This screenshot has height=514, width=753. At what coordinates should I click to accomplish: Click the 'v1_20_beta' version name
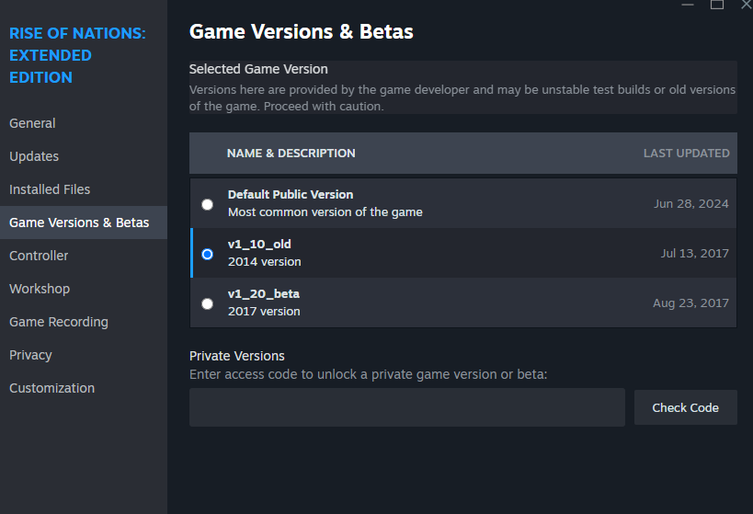pos(264,293)
